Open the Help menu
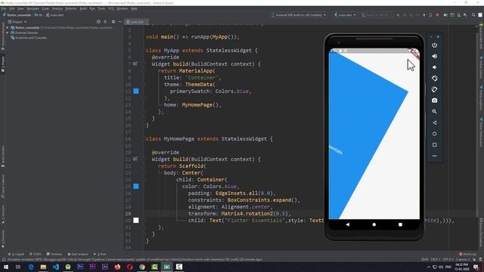Image resolution: width=484 pixels, height=272 pixels. point(134,8)
